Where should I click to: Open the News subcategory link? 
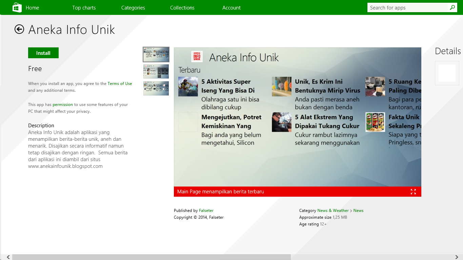click(358, 211)
